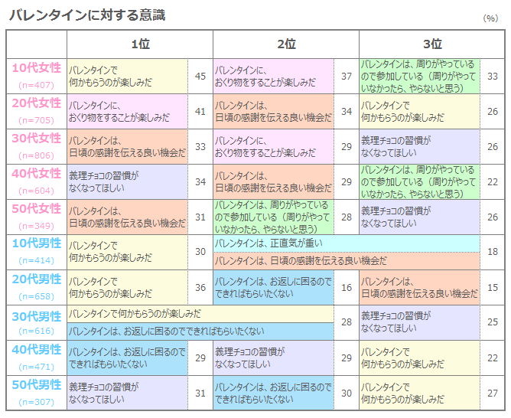
Task: Click sample size (n=616)
Action: click(36, 331)
